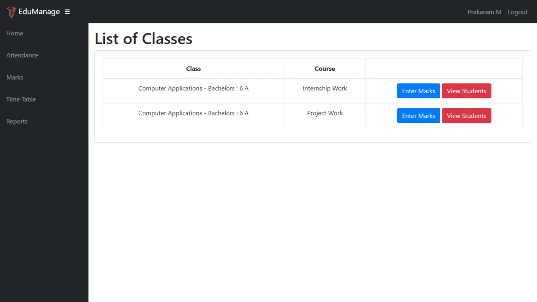Open the Attendance section
The image size is (537, 302).
click(22, 55)
